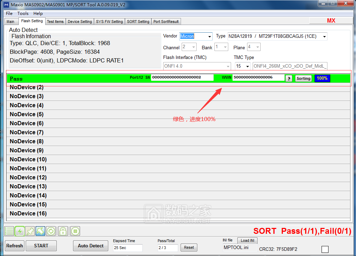Select the NoDevice (2) row
Image resolution: width=356 pixels, height=256 pixels.
click(x=178, y=87)
